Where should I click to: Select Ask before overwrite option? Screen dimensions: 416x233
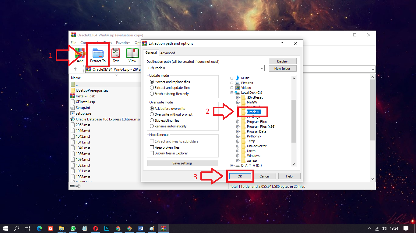(x=168, y=109)
